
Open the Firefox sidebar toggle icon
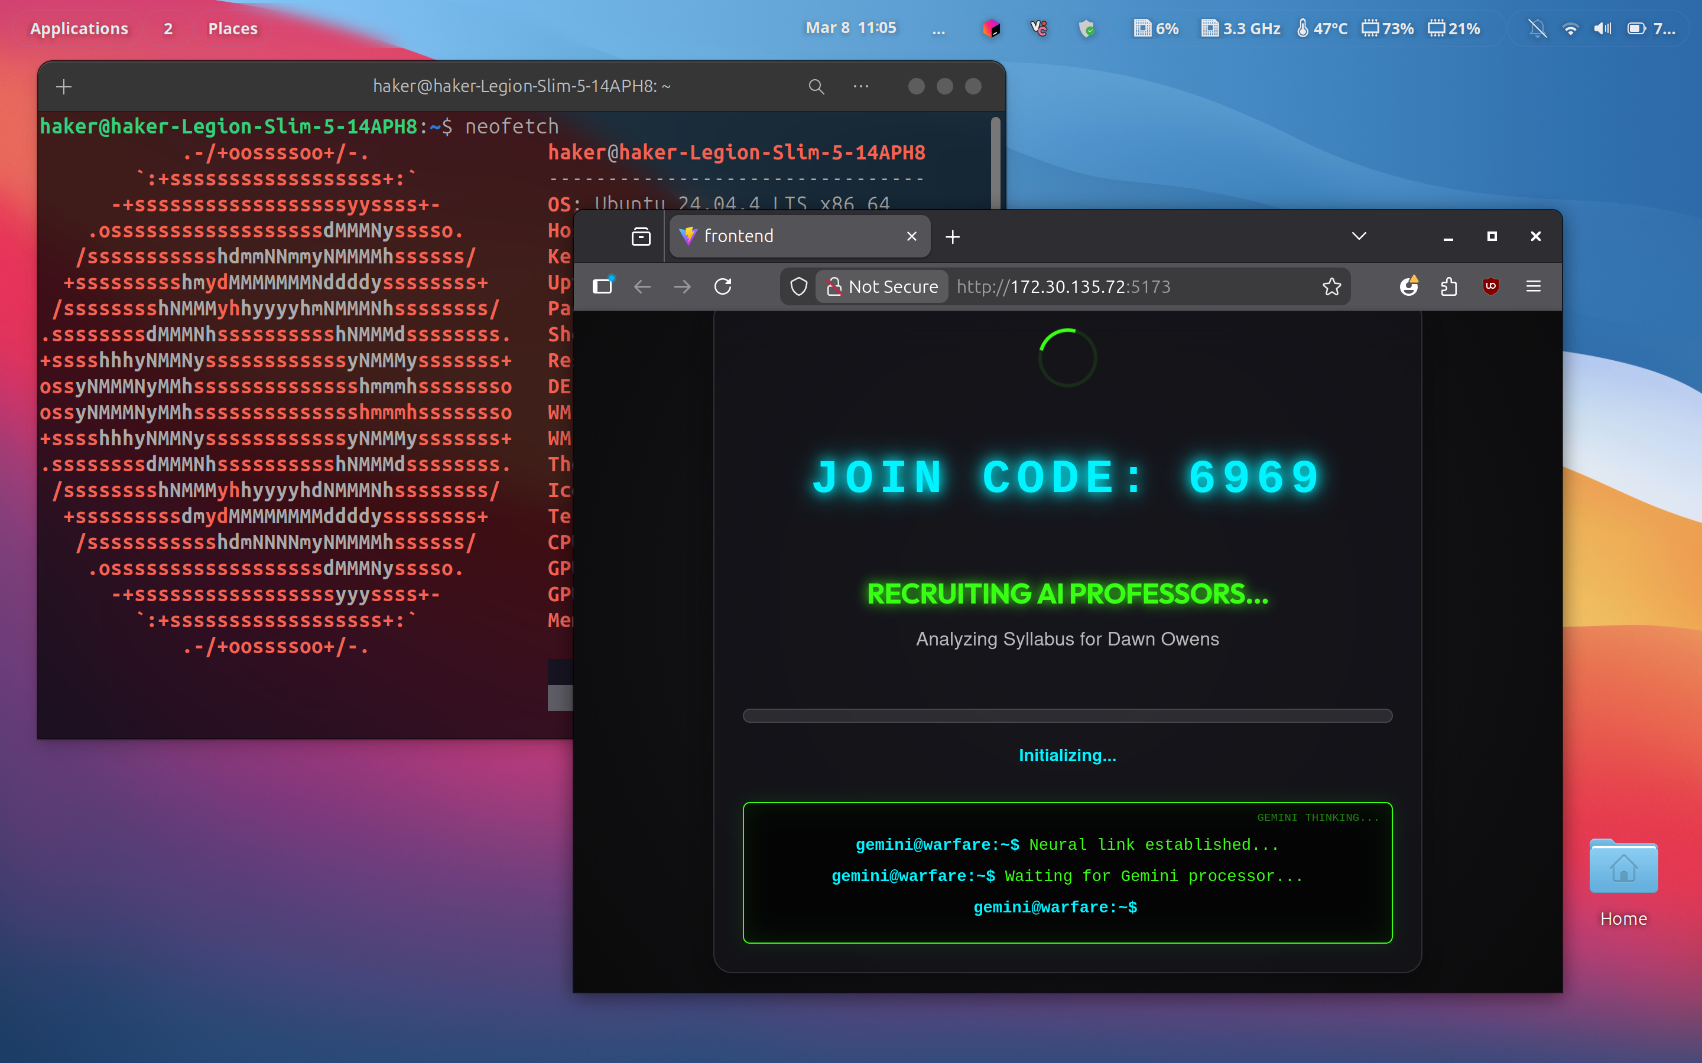tap(603, 286)
